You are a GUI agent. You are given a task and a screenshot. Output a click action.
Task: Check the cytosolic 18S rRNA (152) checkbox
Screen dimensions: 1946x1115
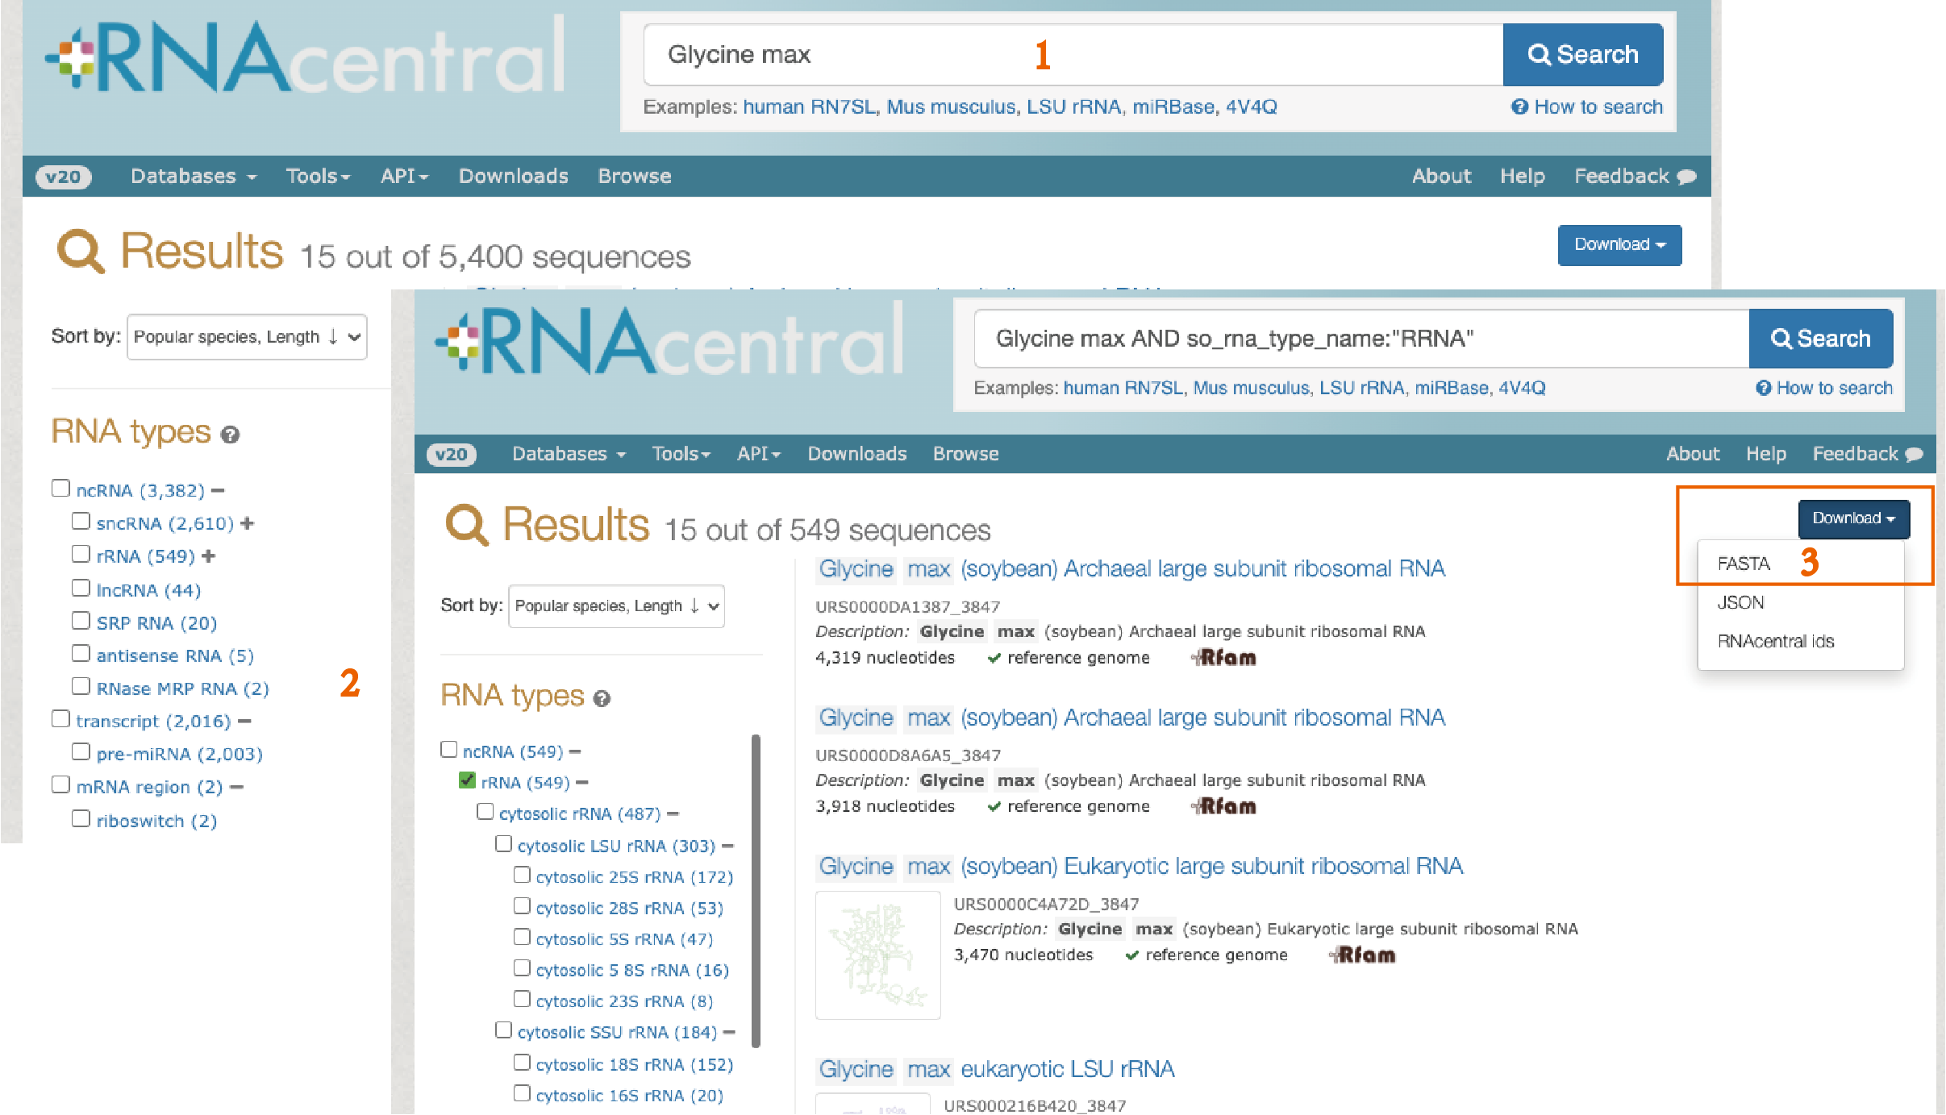click(x=522, y=1063)
